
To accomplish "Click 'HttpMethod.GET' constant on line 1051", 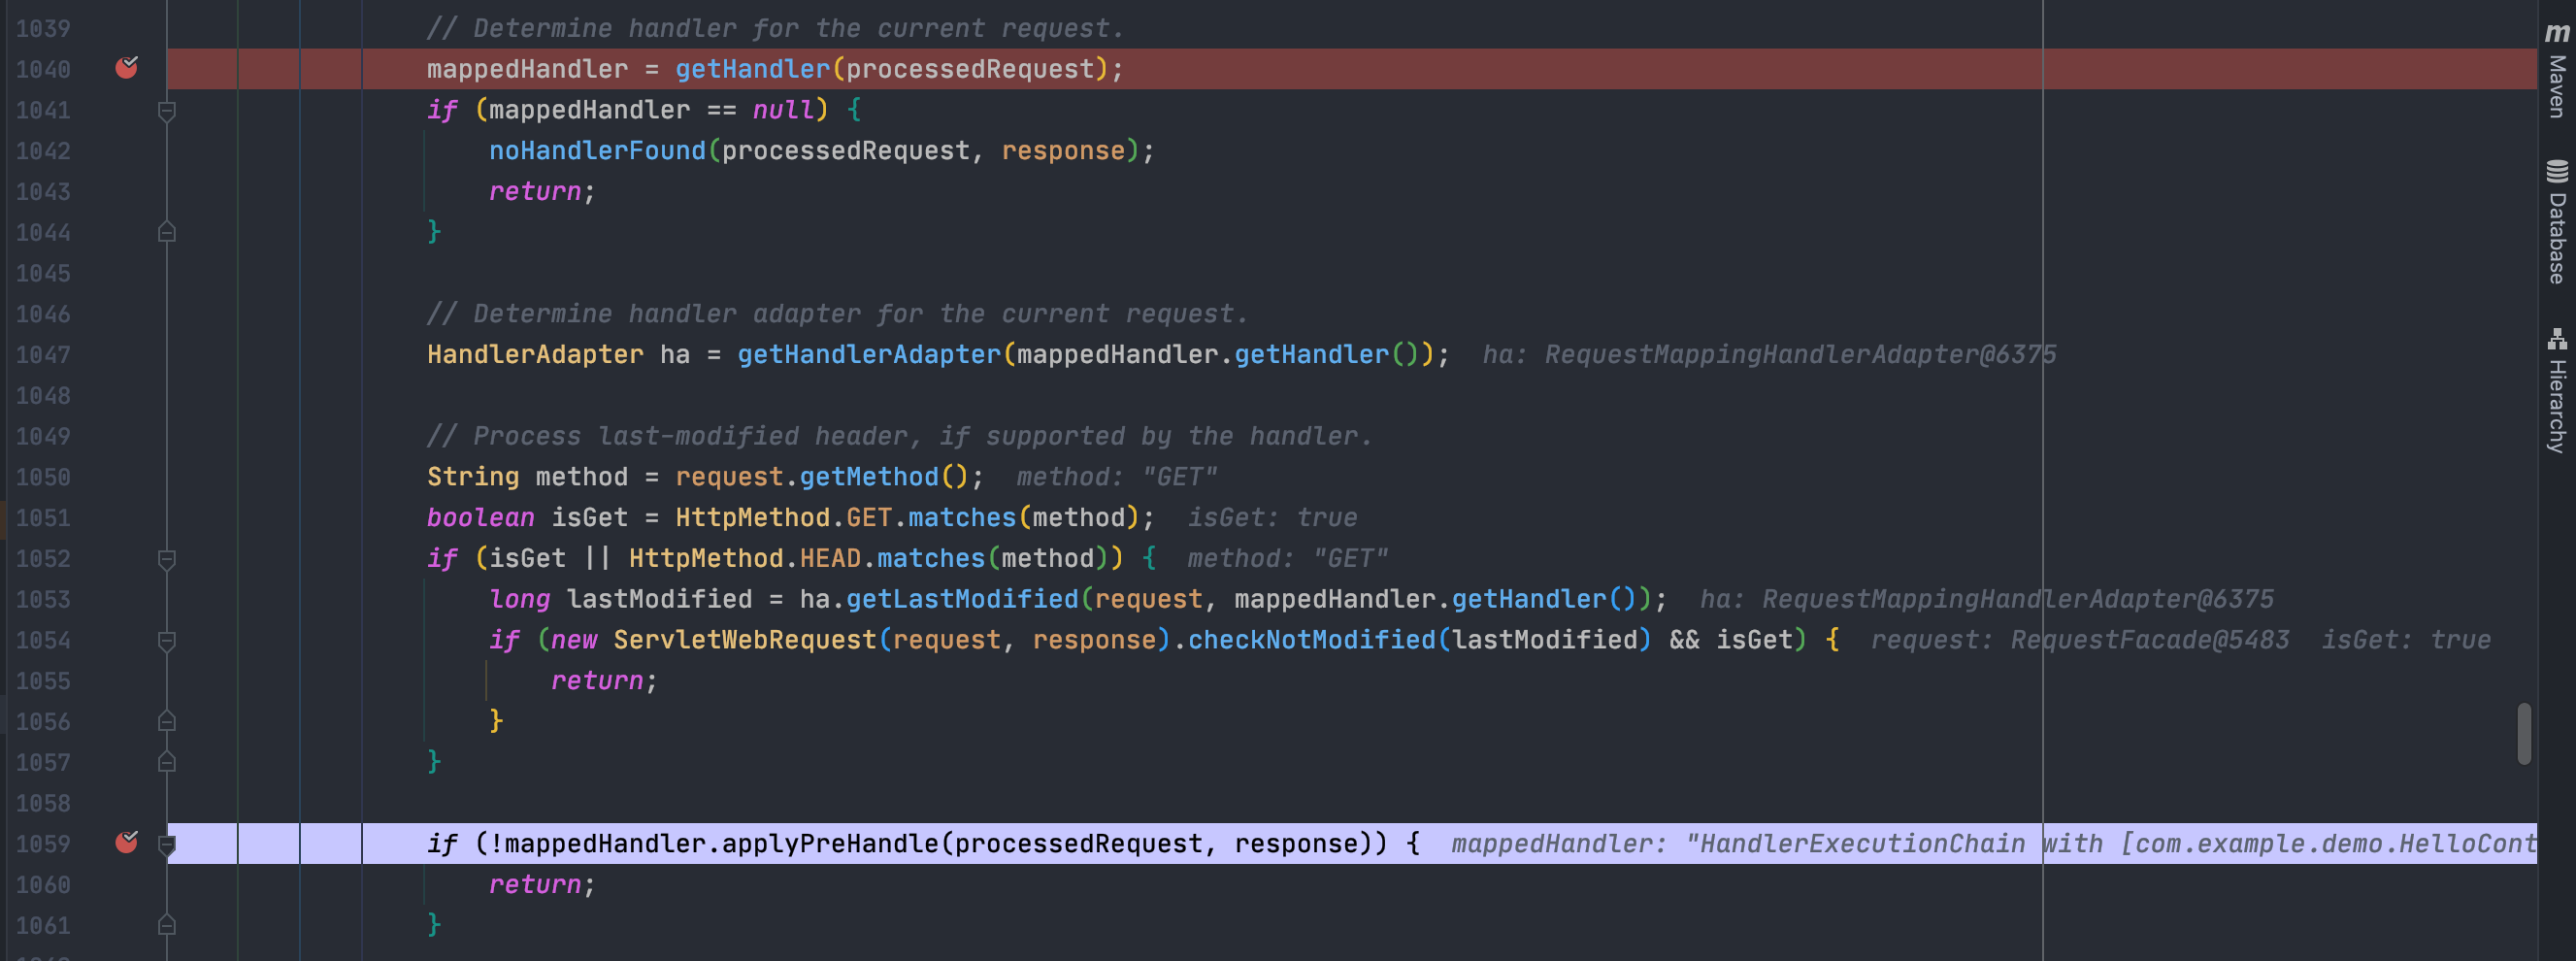I will tap(783, 518).
